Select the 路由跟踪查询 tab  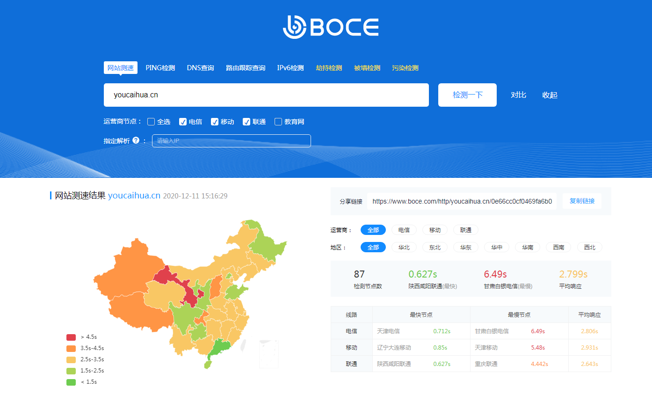(x=246, y=68)
